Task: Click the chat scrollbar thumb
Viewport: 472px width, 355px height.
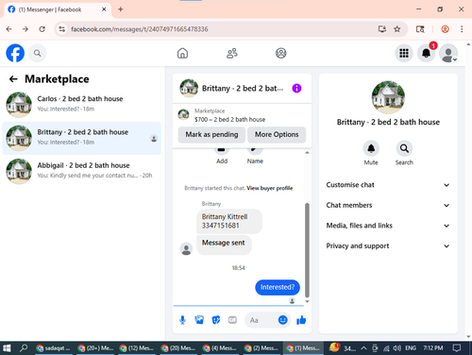Action: coord(307,250)
